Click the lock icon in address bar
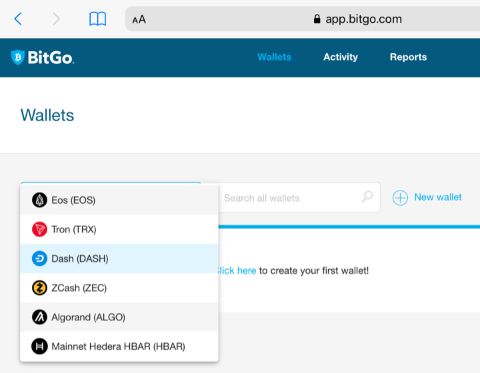Image resolution: width=480 pixels, height=373 pixels. click(x=317, y=19)
